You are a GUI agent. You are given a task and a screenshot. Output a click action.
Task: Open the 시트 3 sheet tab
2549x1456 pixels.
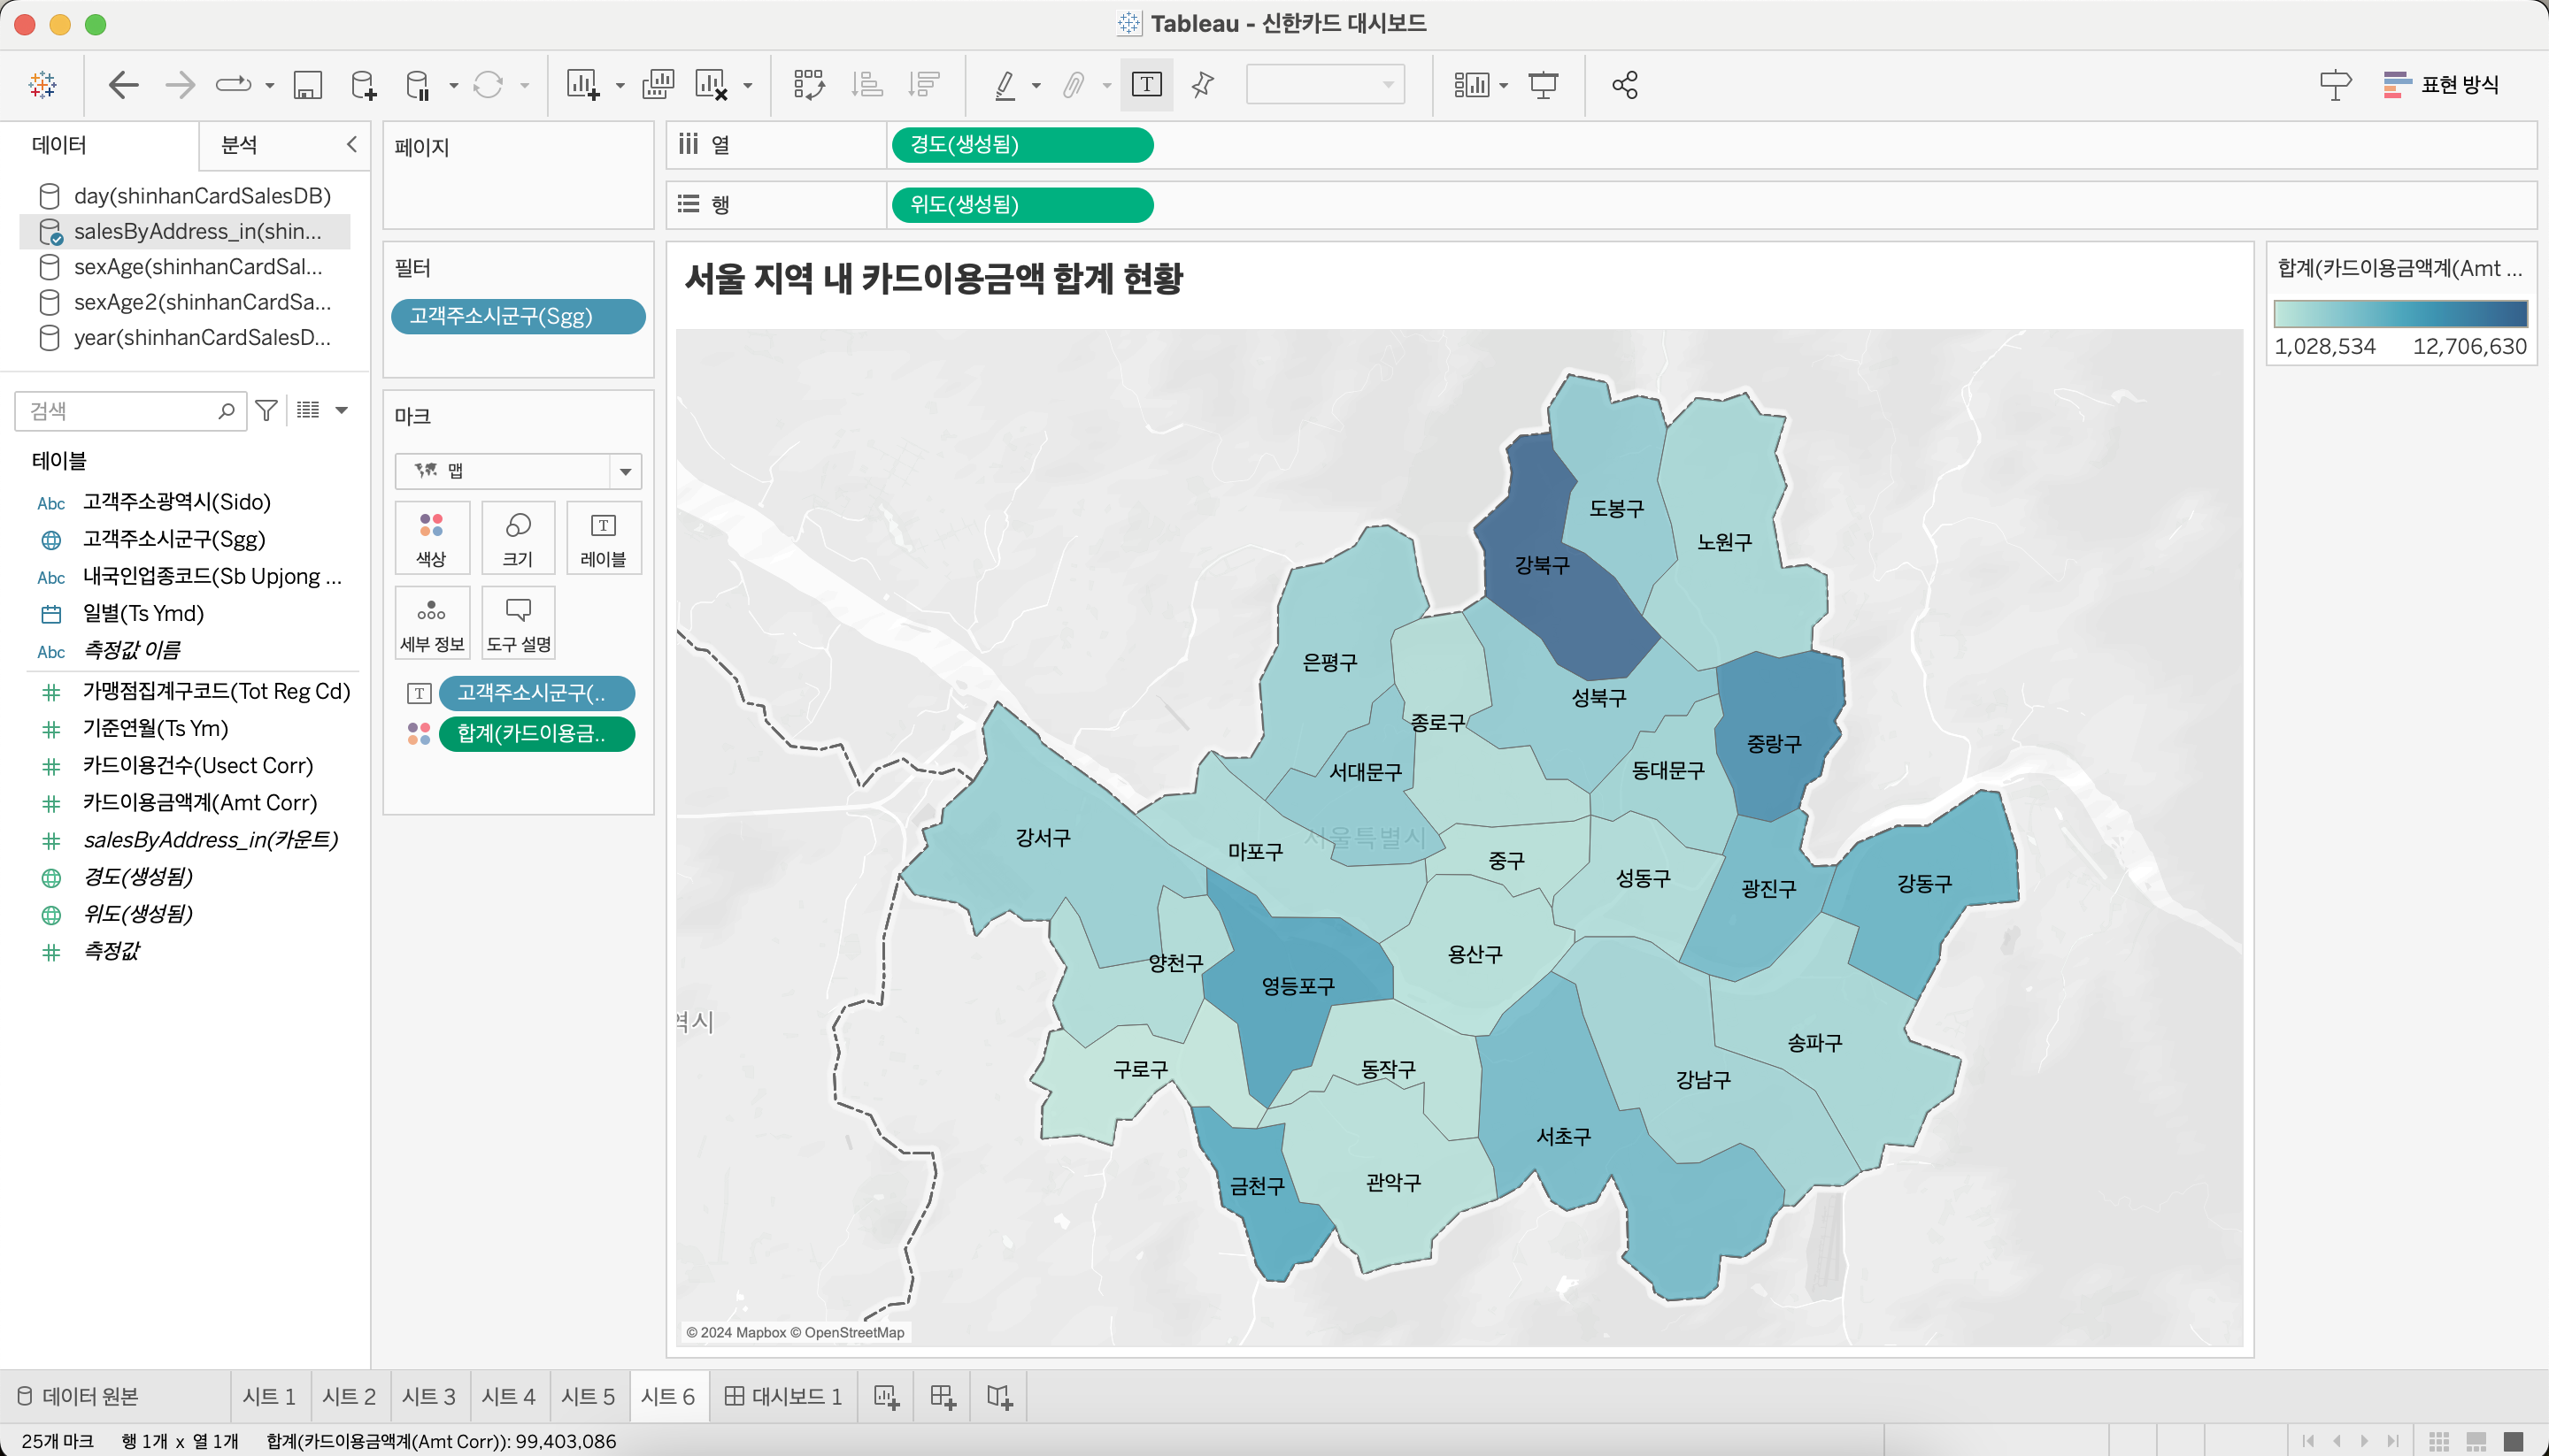428,1397
